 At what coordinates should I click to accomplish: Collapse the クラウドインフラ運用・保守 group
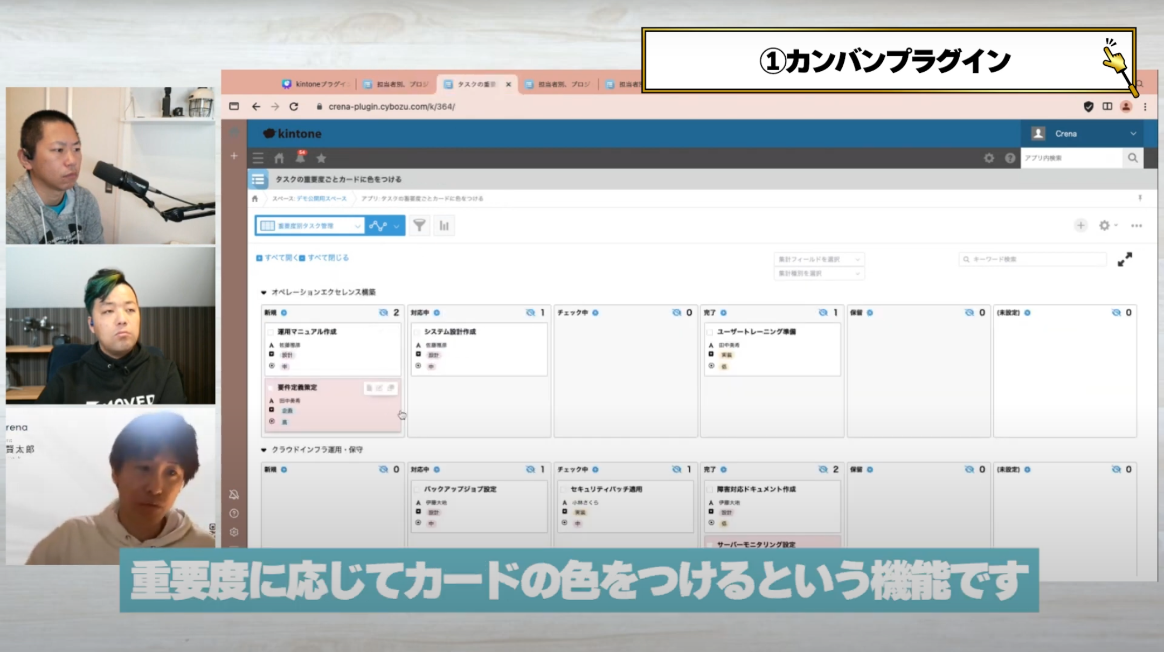264,450
